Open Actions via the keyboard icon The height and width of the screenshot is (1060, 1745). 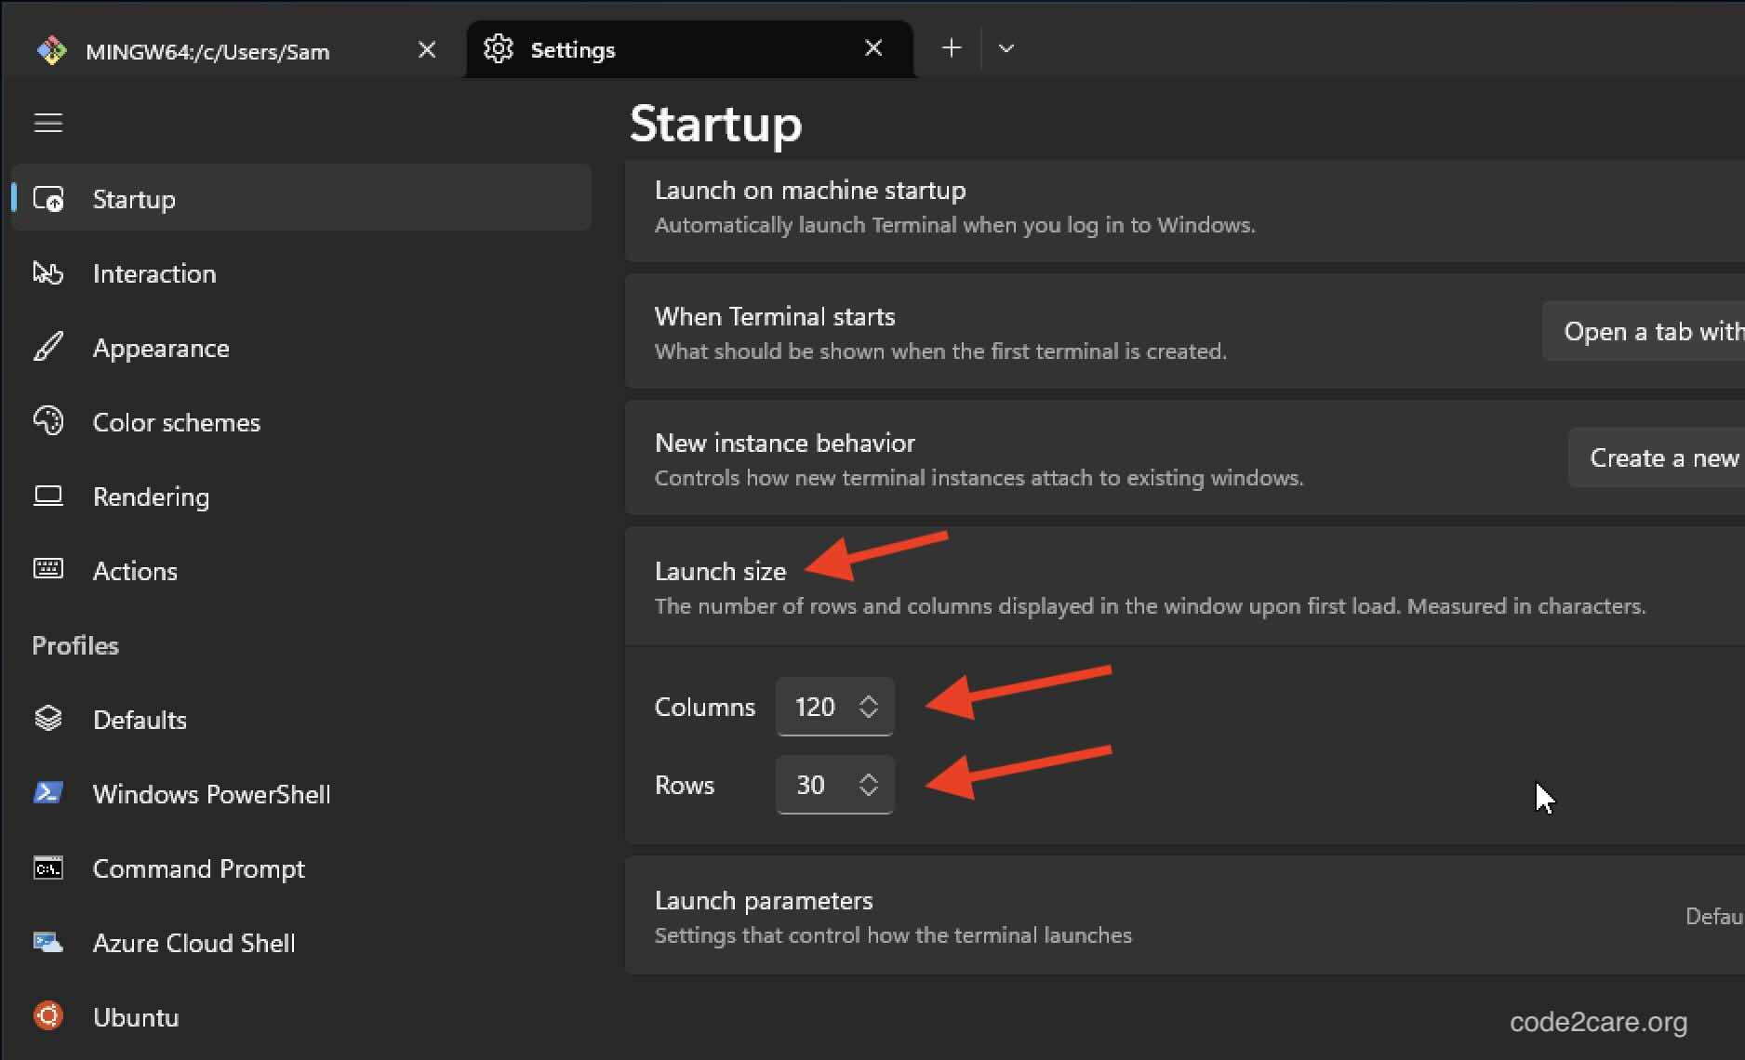click(x=47, y=570)
